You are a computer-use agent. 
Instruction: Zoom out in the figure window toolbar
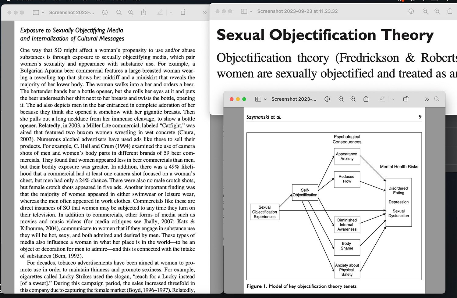pos(341,99)
